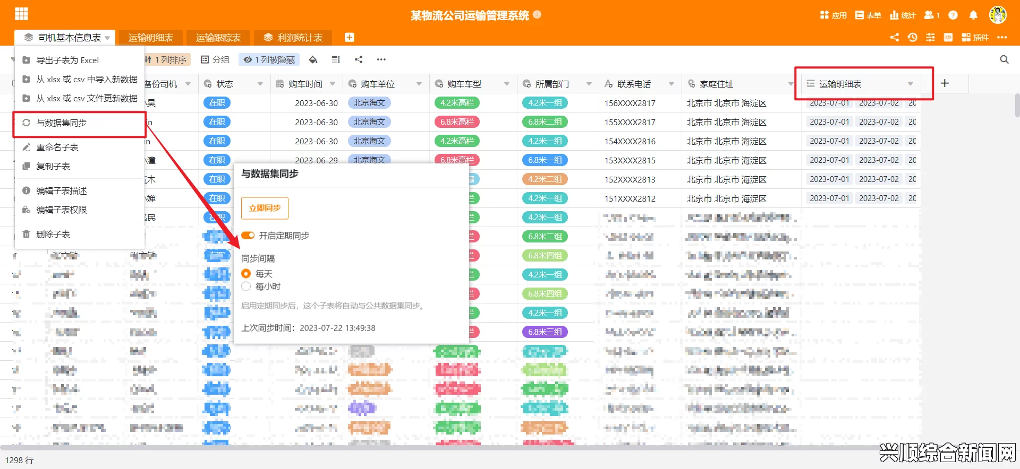
Task: Choose 从 xlsx 或 csv 文件更新数据
Action: click(x=80, y=98)
